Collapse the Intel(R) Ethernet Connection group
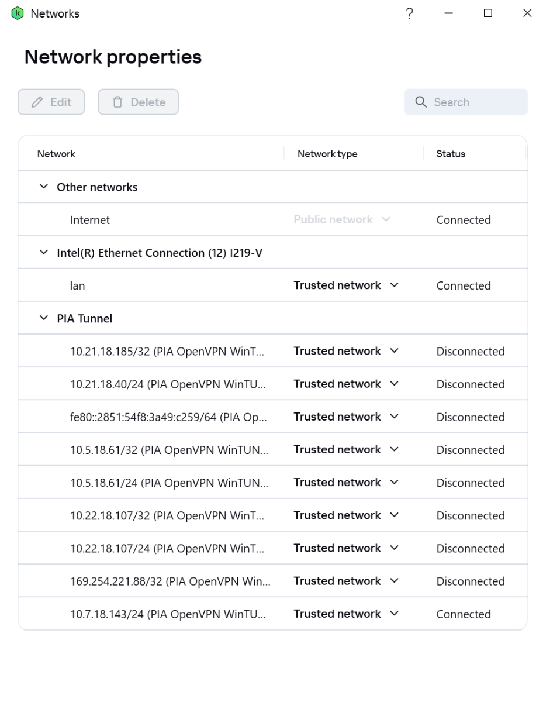543x702 pixels. [x=43, y=253]
